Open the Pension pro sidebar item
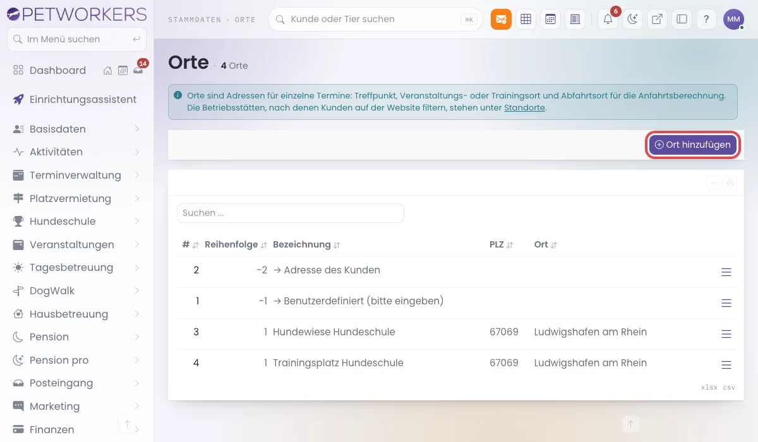The height and width of the screenshot is (442, 758). pyautogui.click(x=76, y=360)
